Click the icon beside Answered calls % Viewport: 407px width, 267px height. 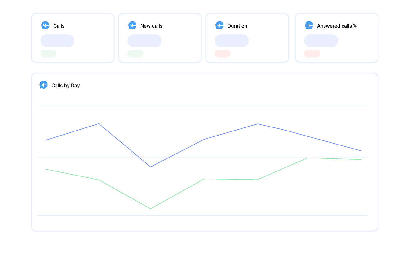309,25
